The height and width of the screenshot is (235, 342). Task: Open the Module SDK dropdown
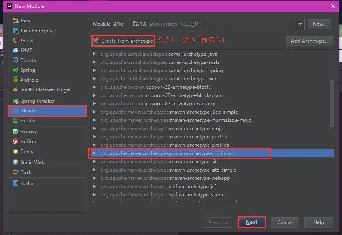[300, 24]
